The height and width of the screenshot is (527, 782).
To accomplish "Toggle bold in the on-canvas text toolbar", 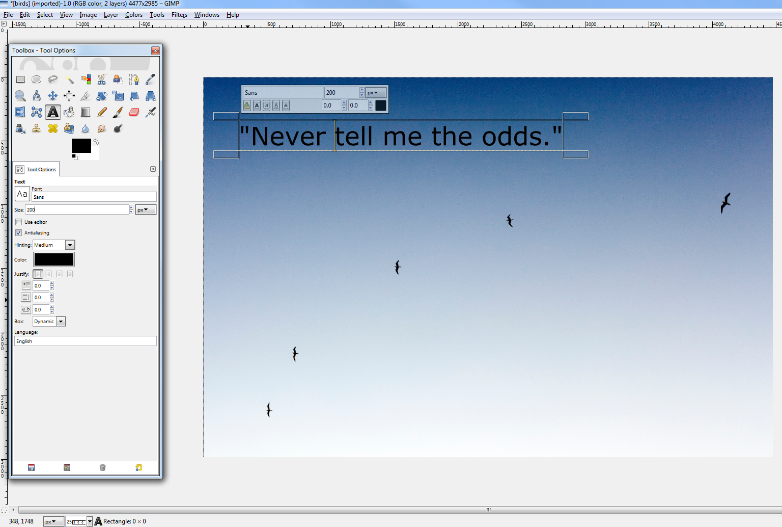I will (x=257, y=106).
